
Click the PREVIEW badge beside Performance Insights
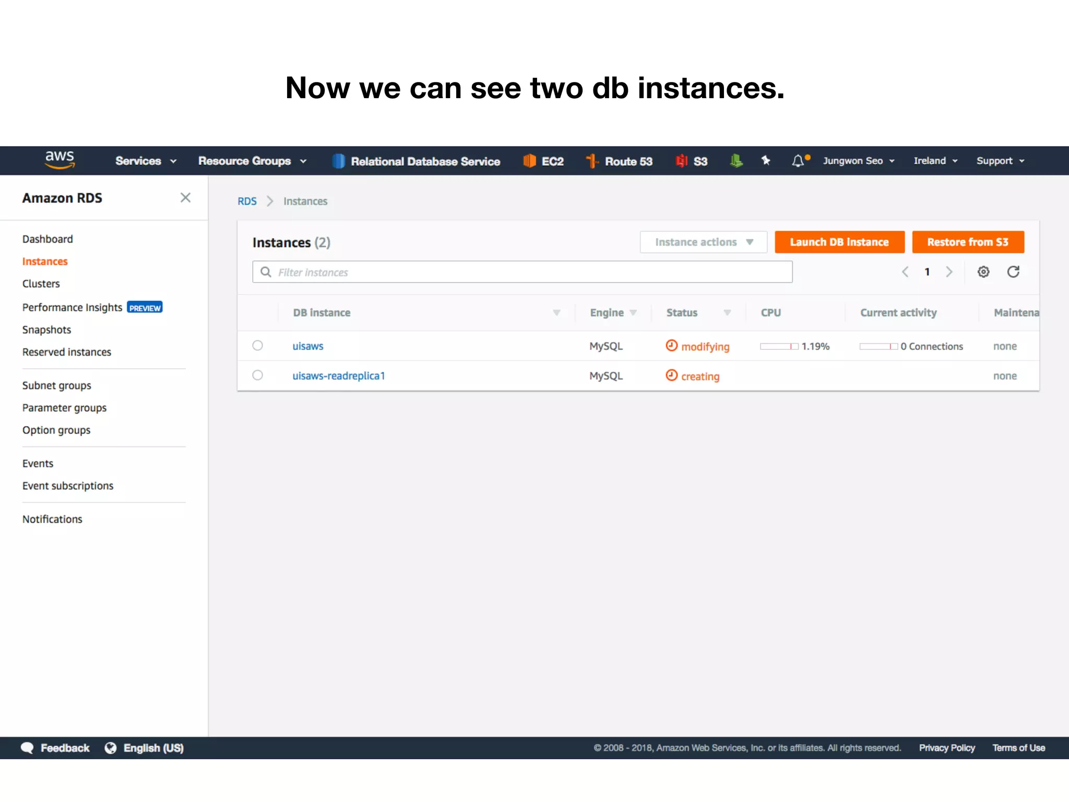click(x=145, y=308)
